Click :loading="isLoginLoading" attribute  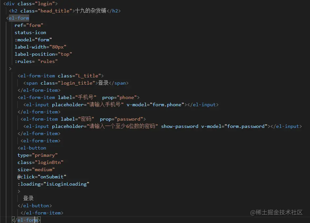click(x=53, y=184)
